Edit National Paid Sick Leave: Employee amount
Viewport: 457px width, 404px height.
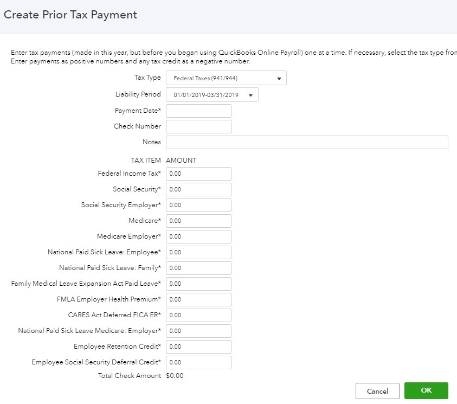[198, 252]
